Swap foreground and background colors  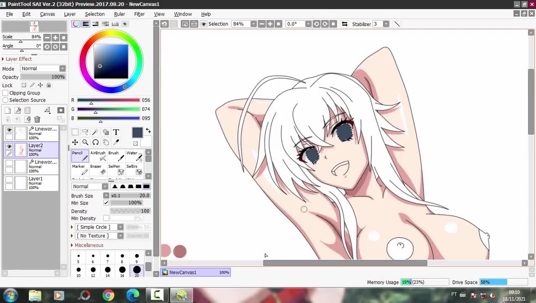pyautogui.click(x=148, y=131)
